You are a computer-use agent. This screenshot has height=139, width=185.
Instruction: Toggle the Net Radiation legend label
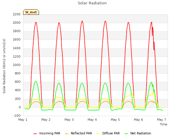141,133
